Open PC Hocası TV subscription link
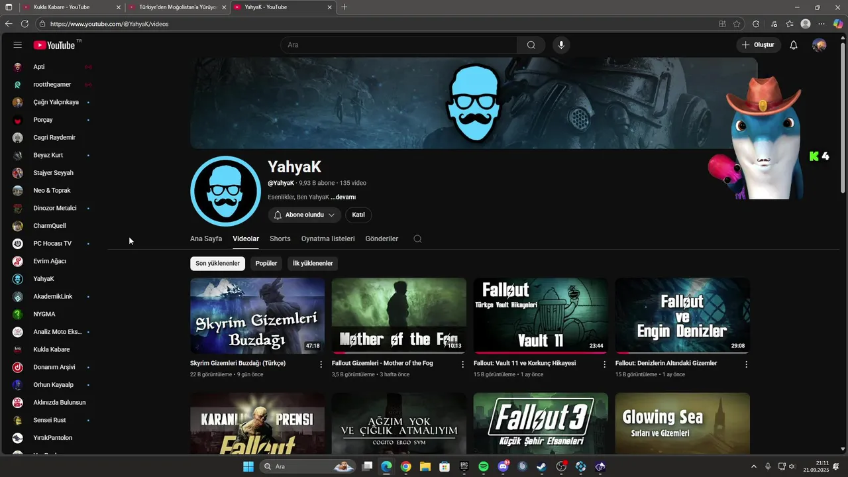The image size is (848, 477). point(53,243)
